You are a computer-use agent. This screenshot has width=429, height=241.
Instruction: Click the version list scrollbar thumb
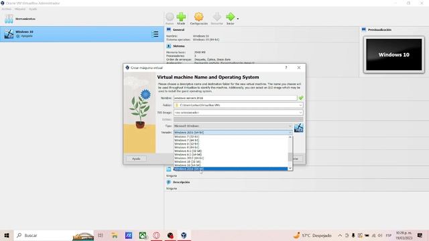click(290, 157)
